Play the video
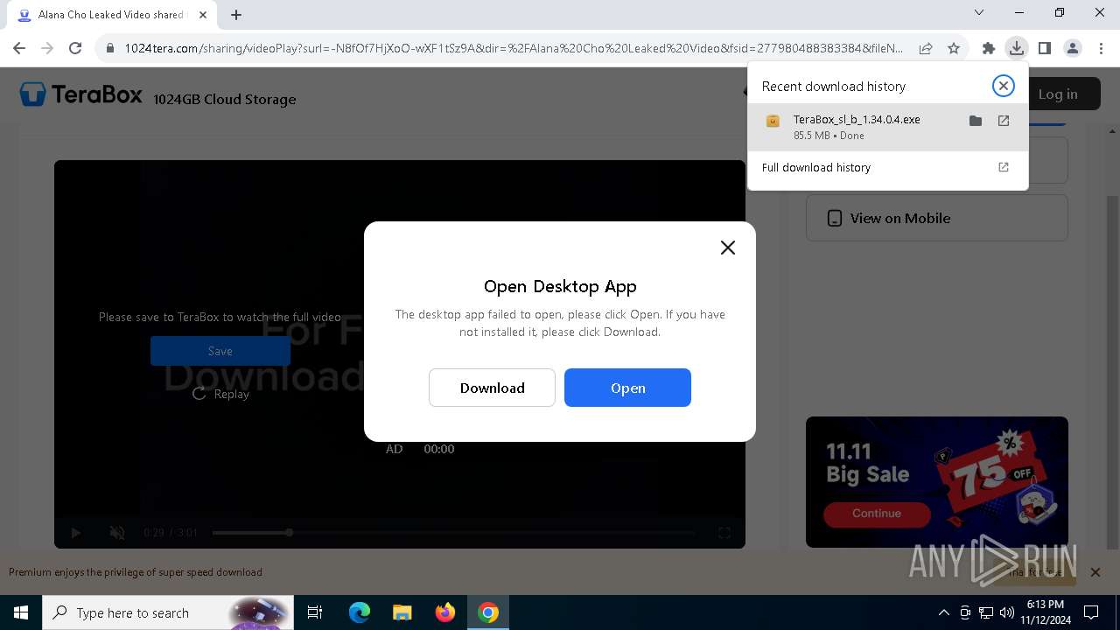 [x=75, y=532]
